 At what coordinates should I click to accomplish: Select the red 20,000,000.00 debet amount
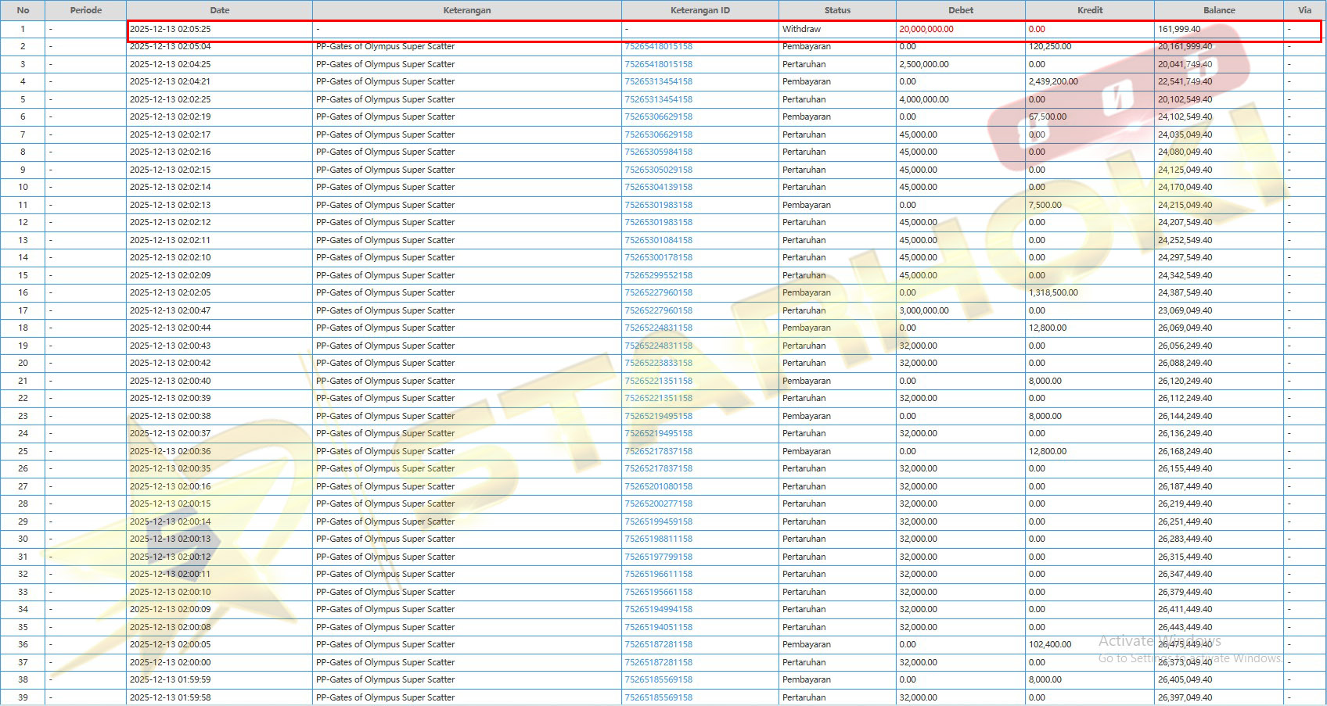point(926,29)
